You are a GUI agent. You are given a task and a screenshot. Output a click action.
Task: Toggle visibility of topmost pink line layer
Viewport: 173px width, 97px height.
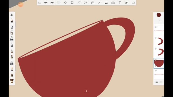point(156,27)
